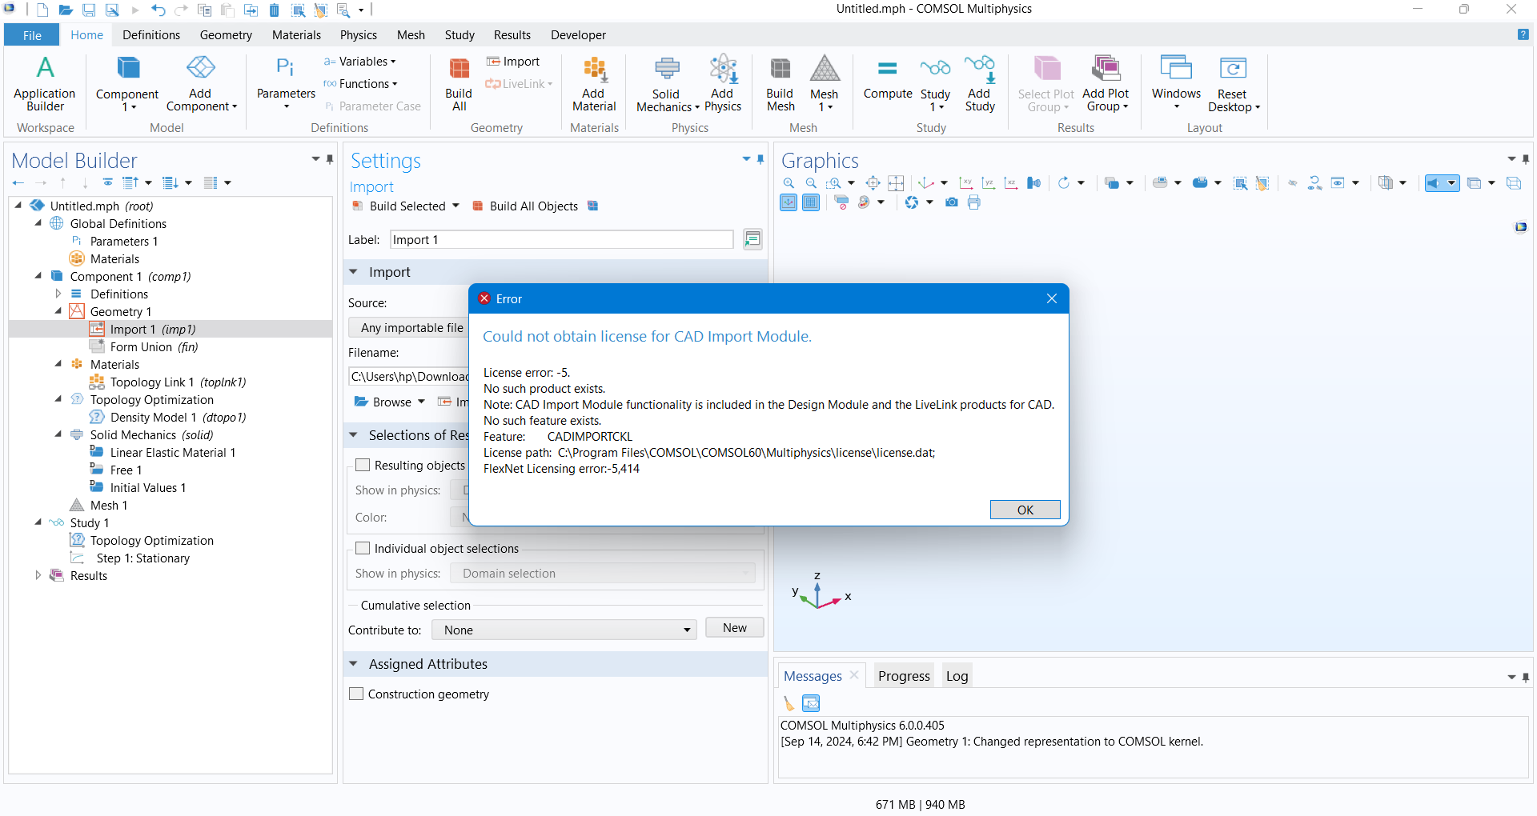Image resolution: width=1537 pixels, height=816 pixels.
Task: Click the Help question mark icon
Action: (x=1523, y=34)
